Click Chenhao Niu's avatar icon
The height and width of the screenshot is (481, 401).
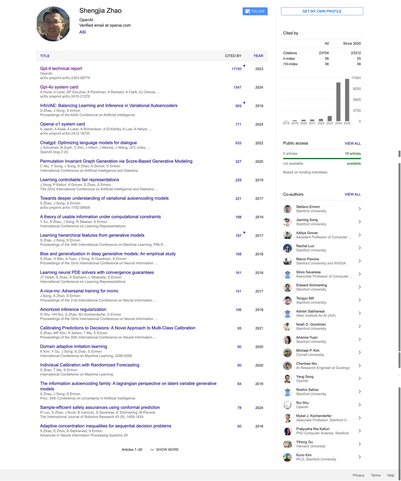[287, 366]
